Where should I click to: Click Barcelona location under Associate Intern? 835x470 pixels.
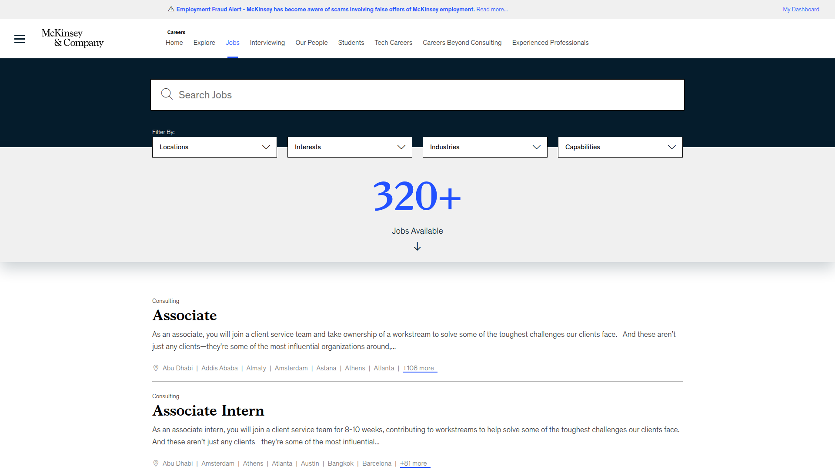point(377,463)
